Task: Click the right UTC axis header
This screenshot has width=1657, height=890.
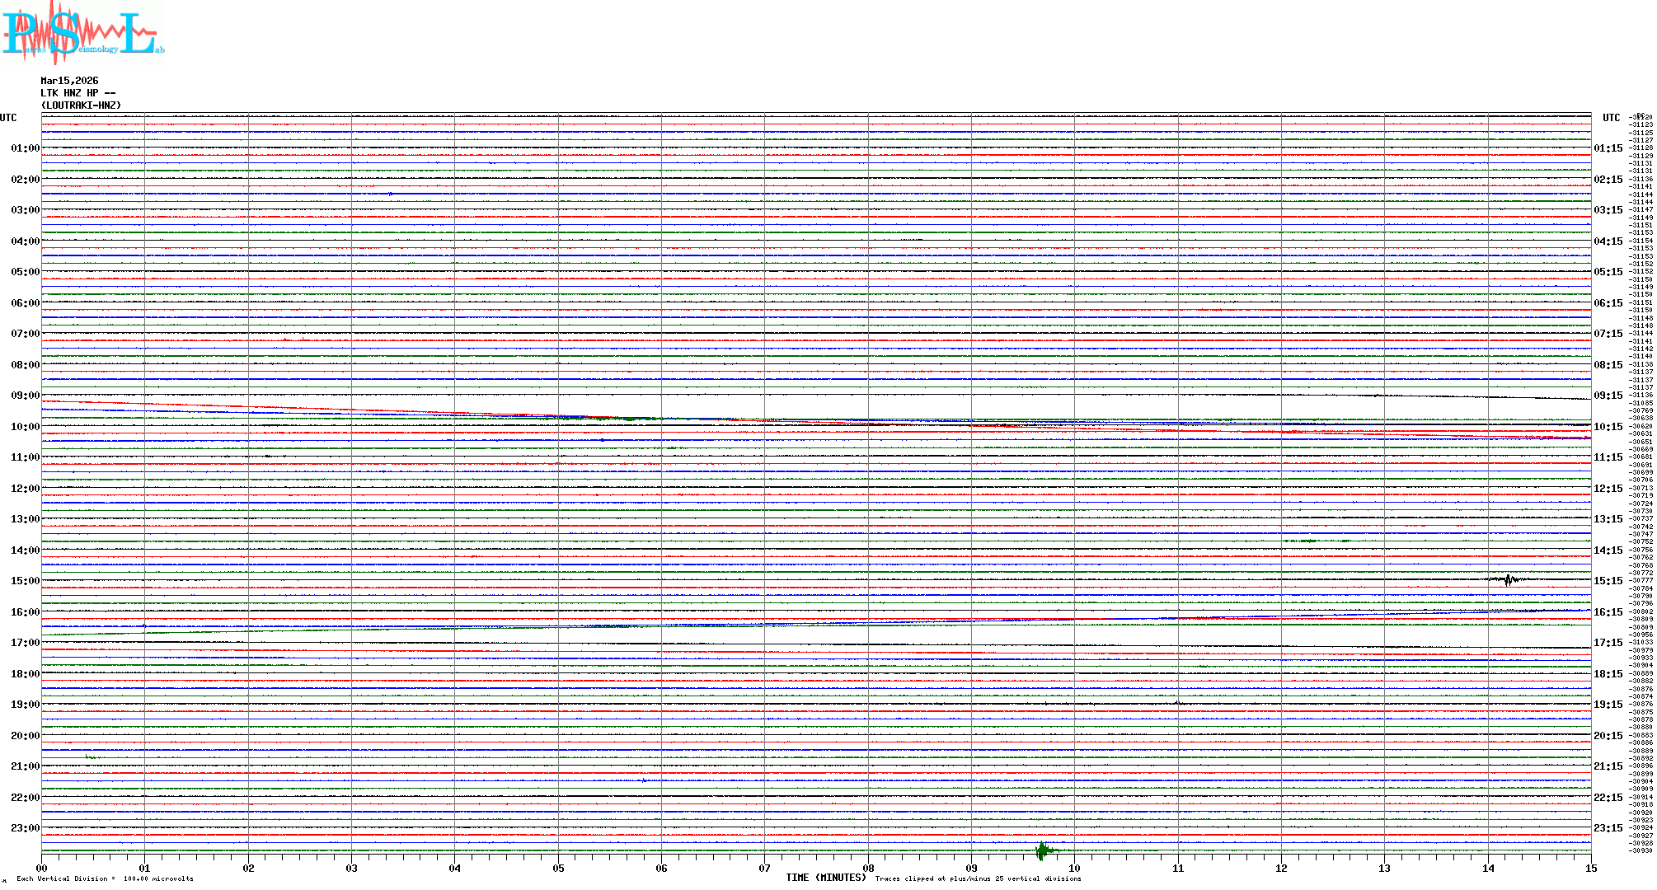Action: (1611, 118)
